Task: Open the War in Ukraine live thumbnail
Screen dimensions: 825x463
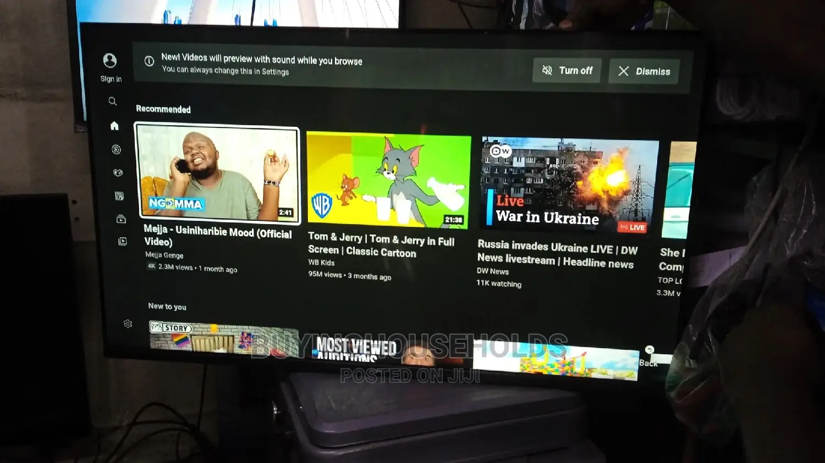Action: (569, 187)
